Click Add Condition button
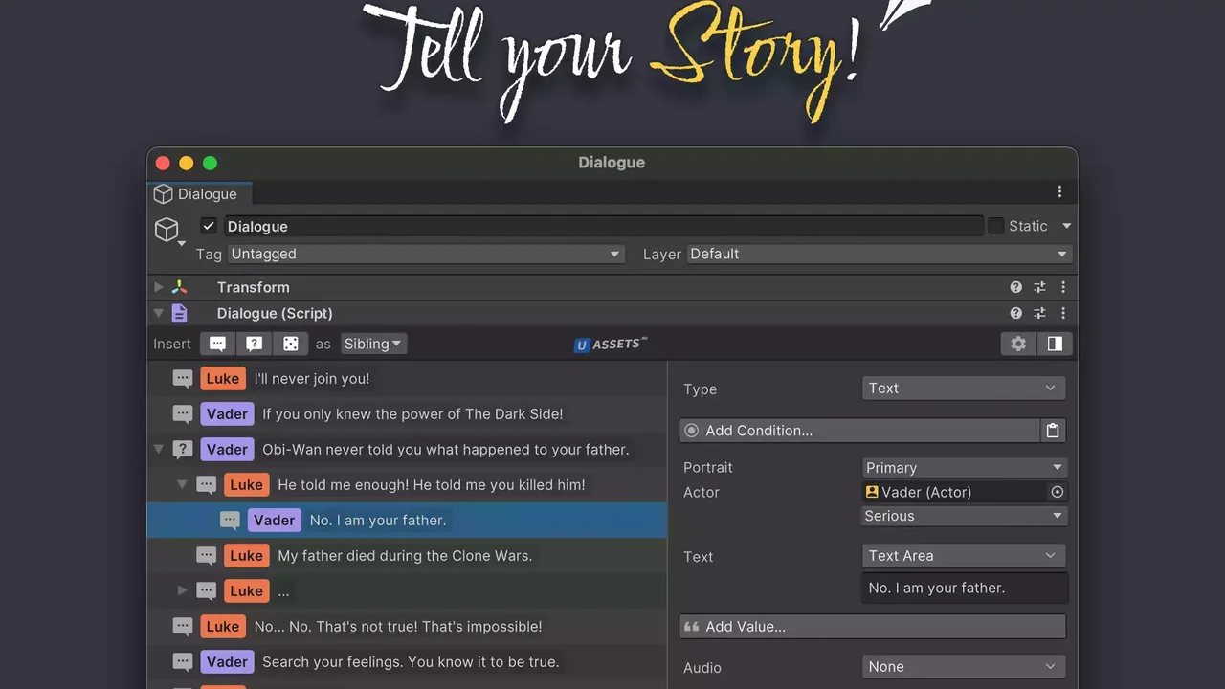The width and height of the screenshot is (1225, 689). coord(859,431)
